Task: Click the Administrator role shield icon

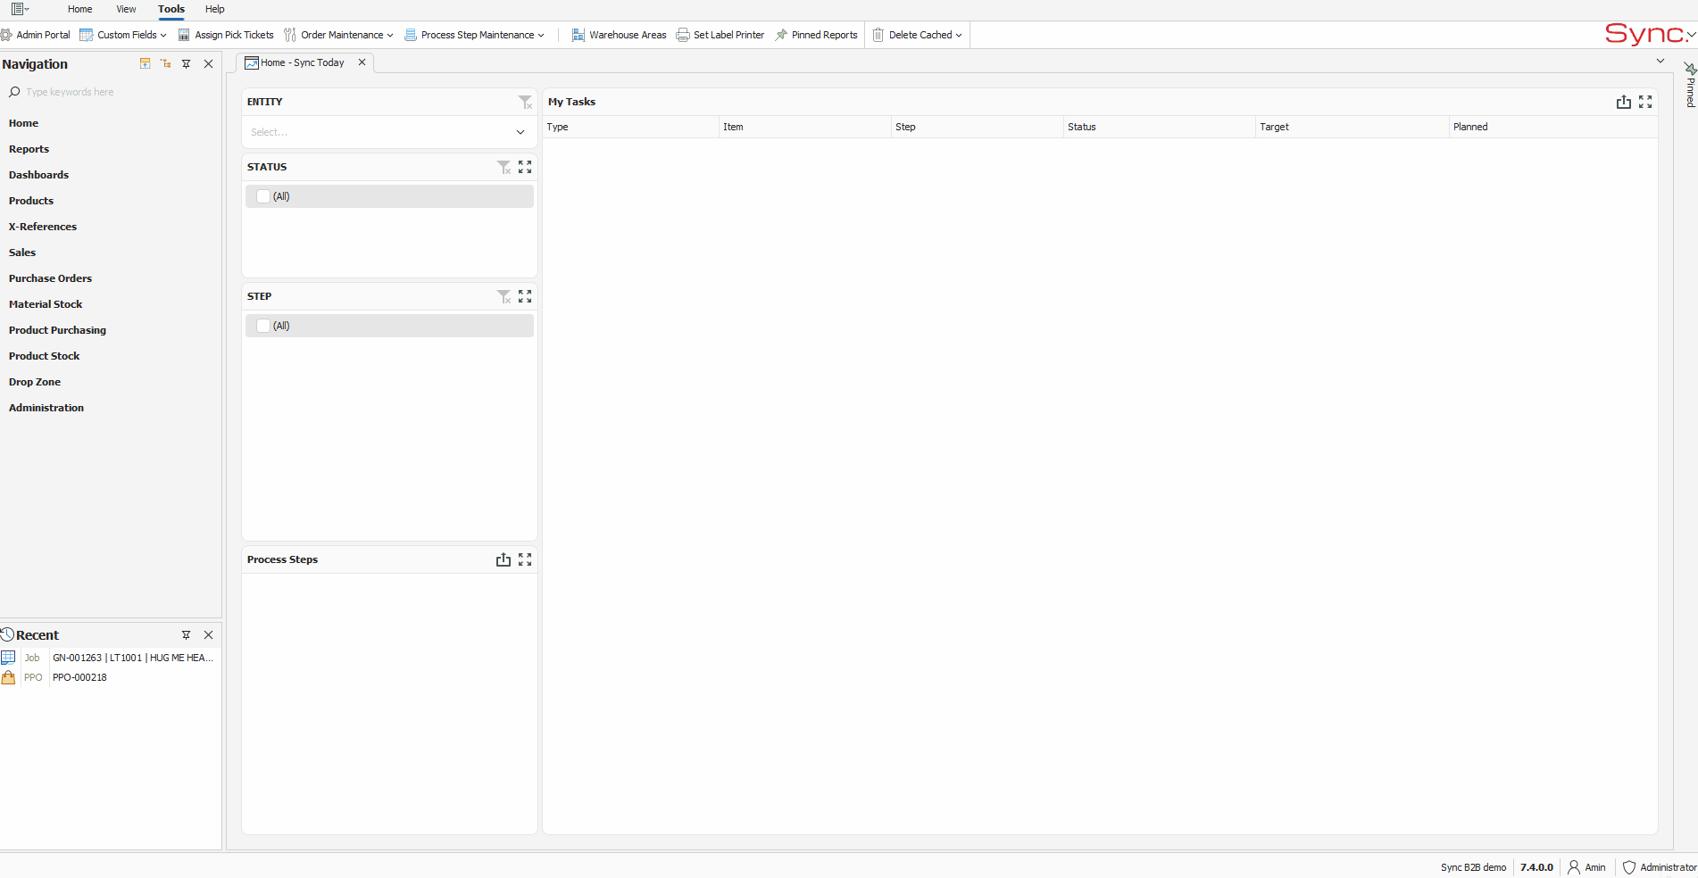Action: [x=1629, y=867]
